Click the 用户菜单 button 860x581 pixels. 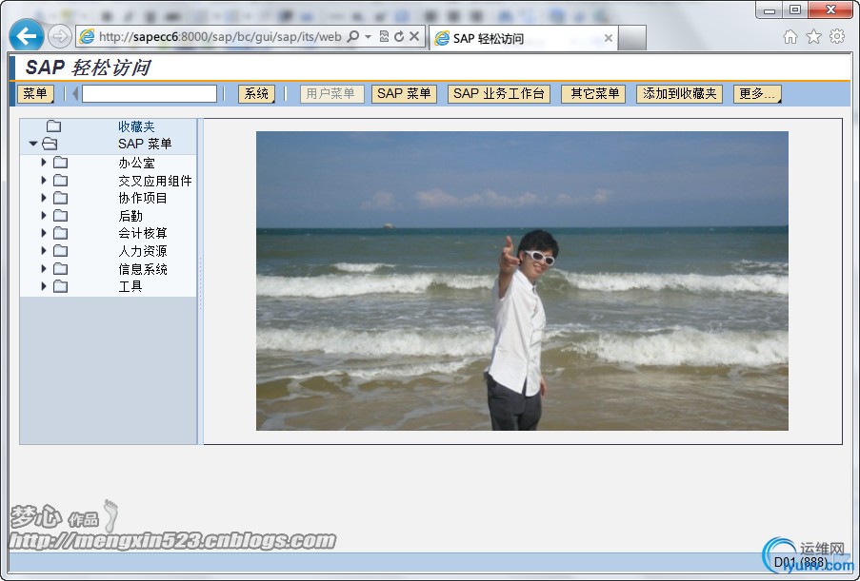pyautogui.click(x=331, y=93)
